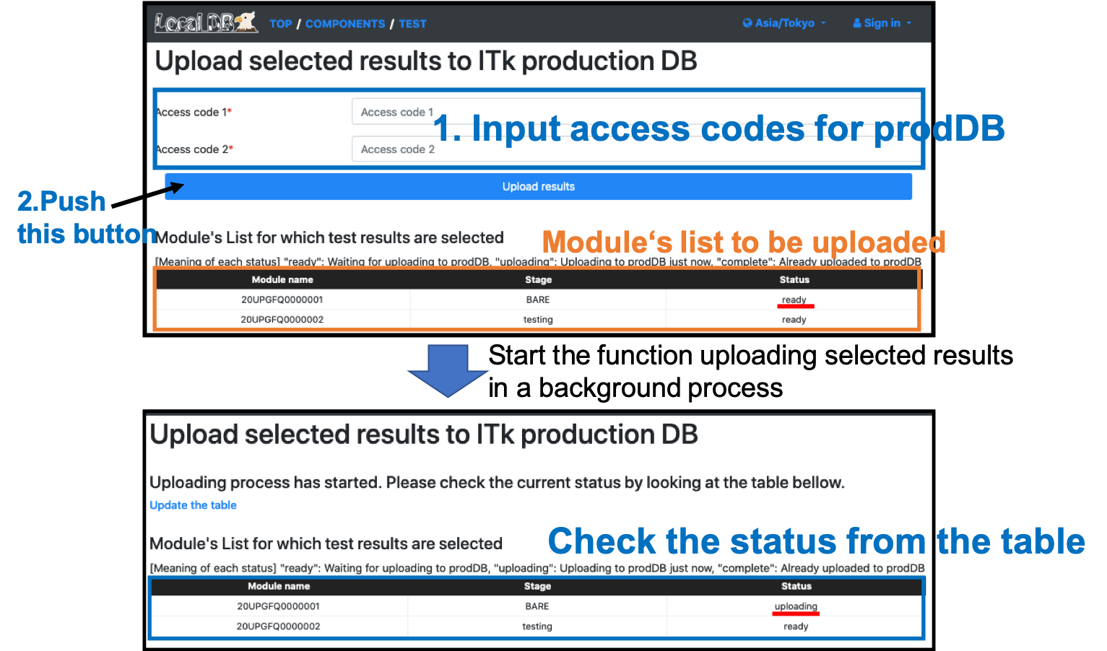Image resolution: width=1107 pixels, height=651 pixels.
Task: Select module 20UPGFQ0000002 in top table
Action: click(282, 320)
